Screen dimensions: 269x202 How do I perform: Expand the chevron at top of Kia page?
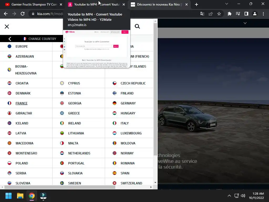(245, 23)
